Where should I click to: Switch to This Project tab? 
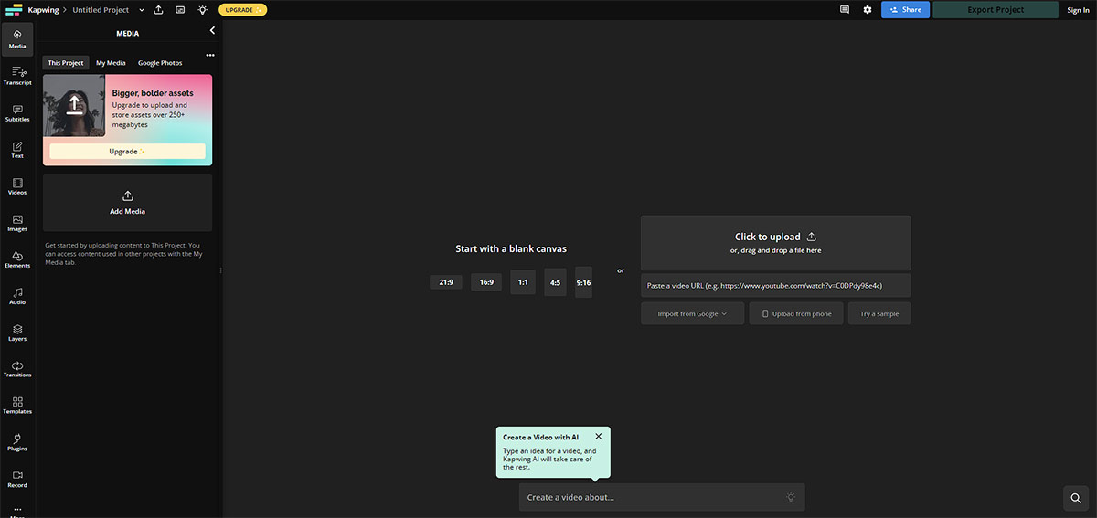tap(66, 63)
